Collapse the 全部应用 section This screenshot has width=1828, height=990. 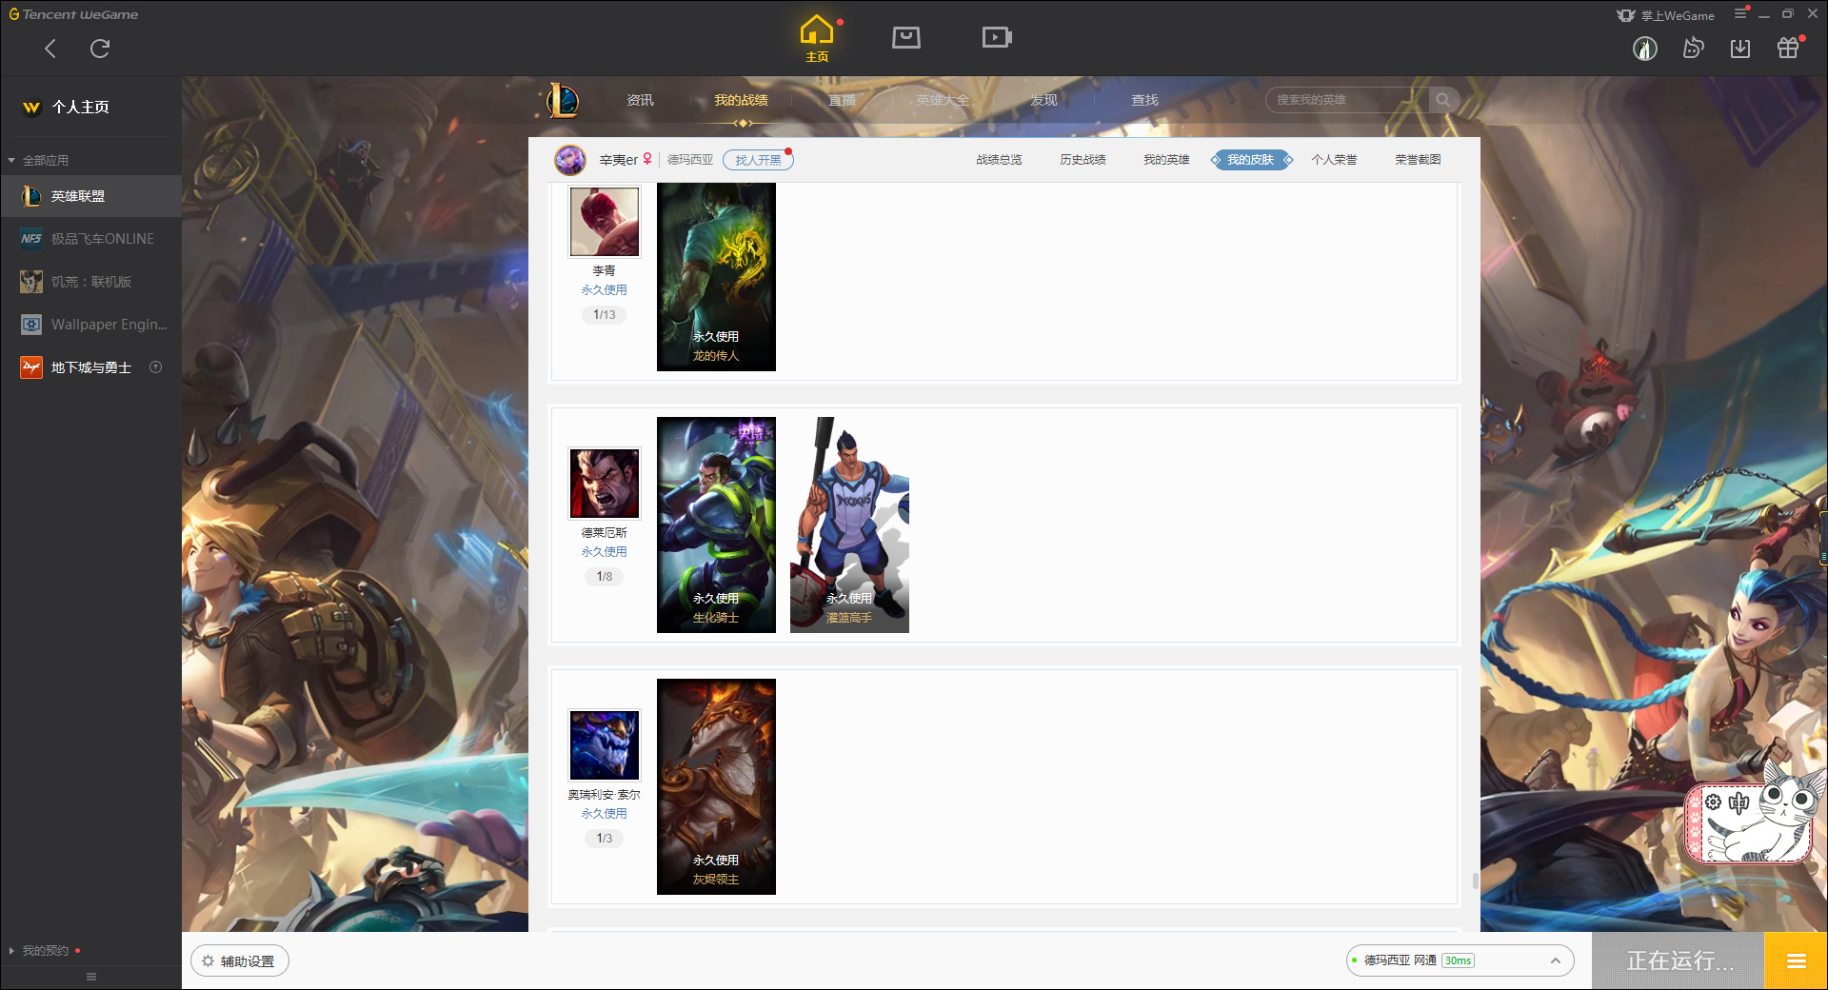[x=38, y=160]
